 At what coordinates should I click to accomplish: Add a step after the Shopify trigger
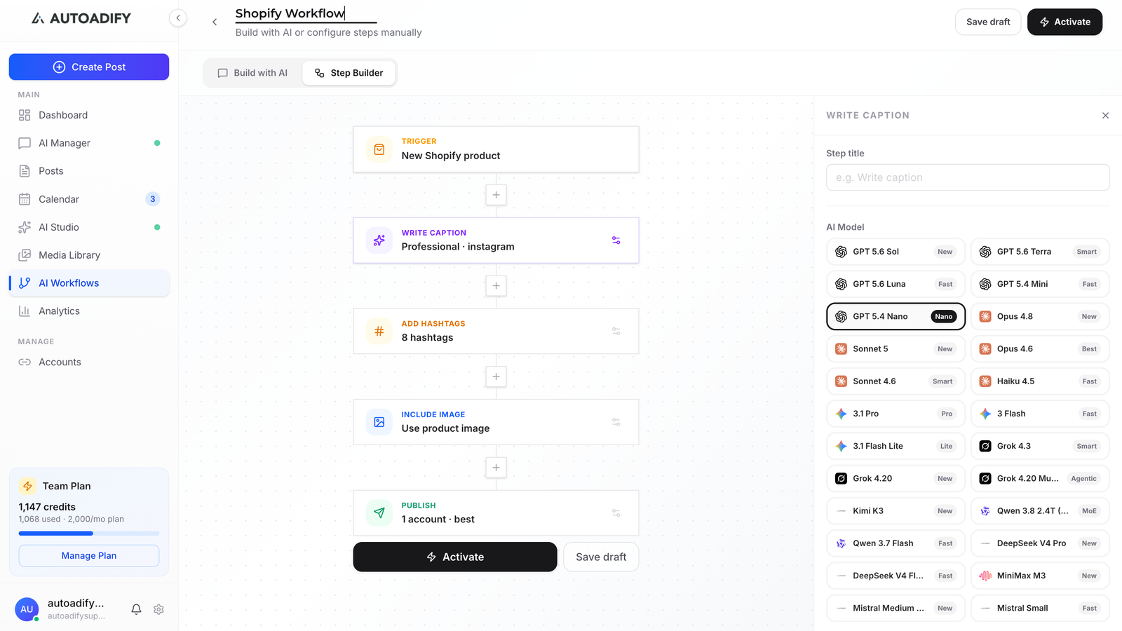(496, 195)
